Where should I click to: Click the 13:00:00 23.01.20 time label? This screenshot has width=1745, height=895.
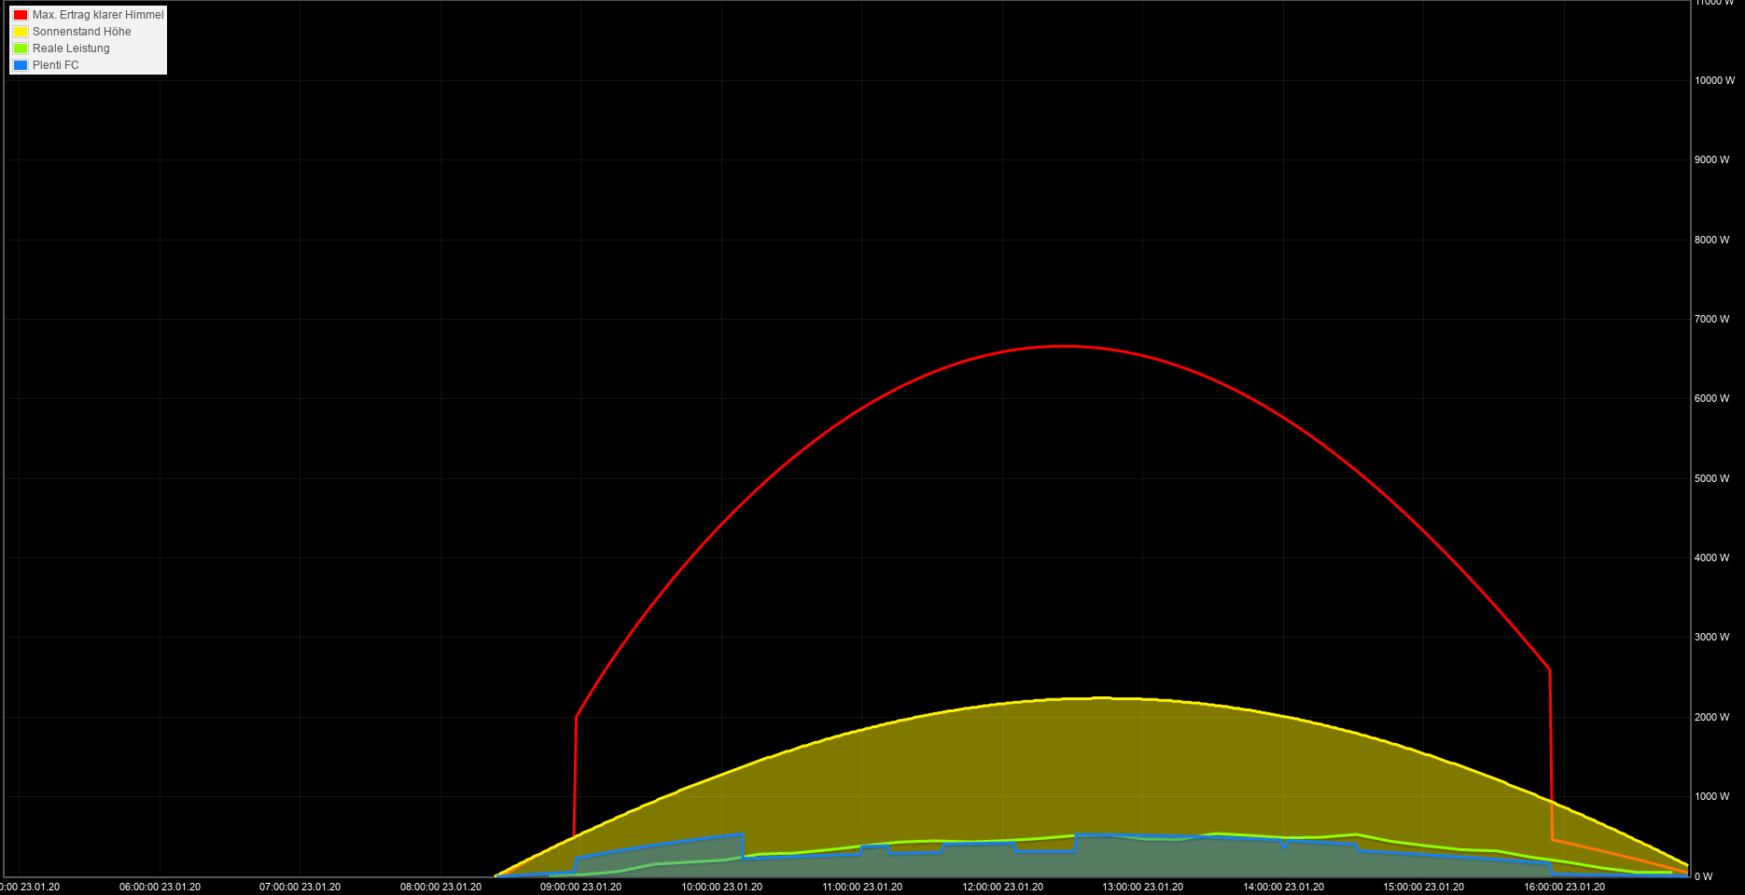click(x=1142, y=888)
